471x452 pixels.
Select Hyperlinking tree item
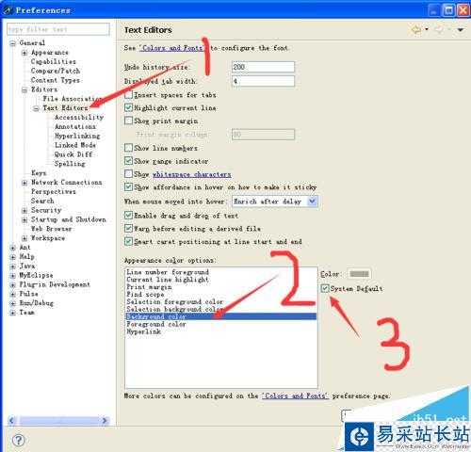click(77, 136)
